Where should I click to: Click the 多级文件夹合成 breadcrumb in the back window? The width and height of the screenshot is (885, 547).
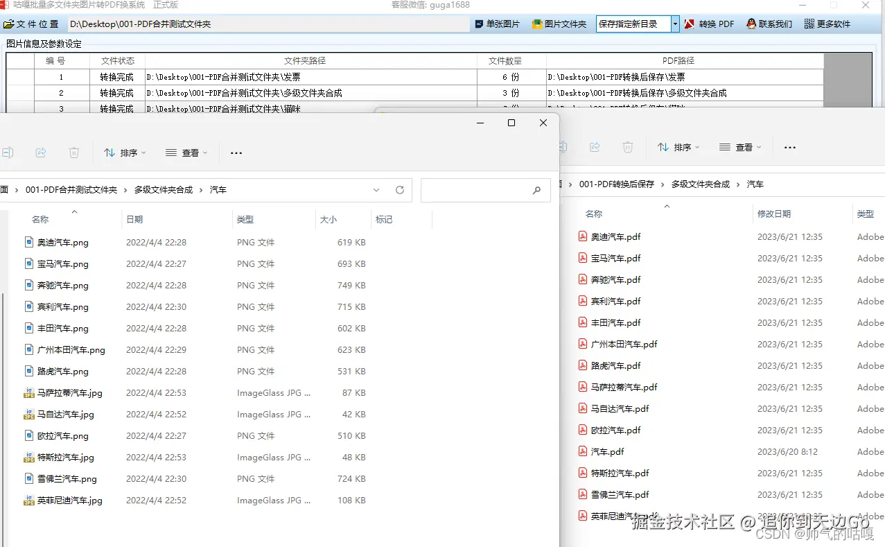pos(701,184)
